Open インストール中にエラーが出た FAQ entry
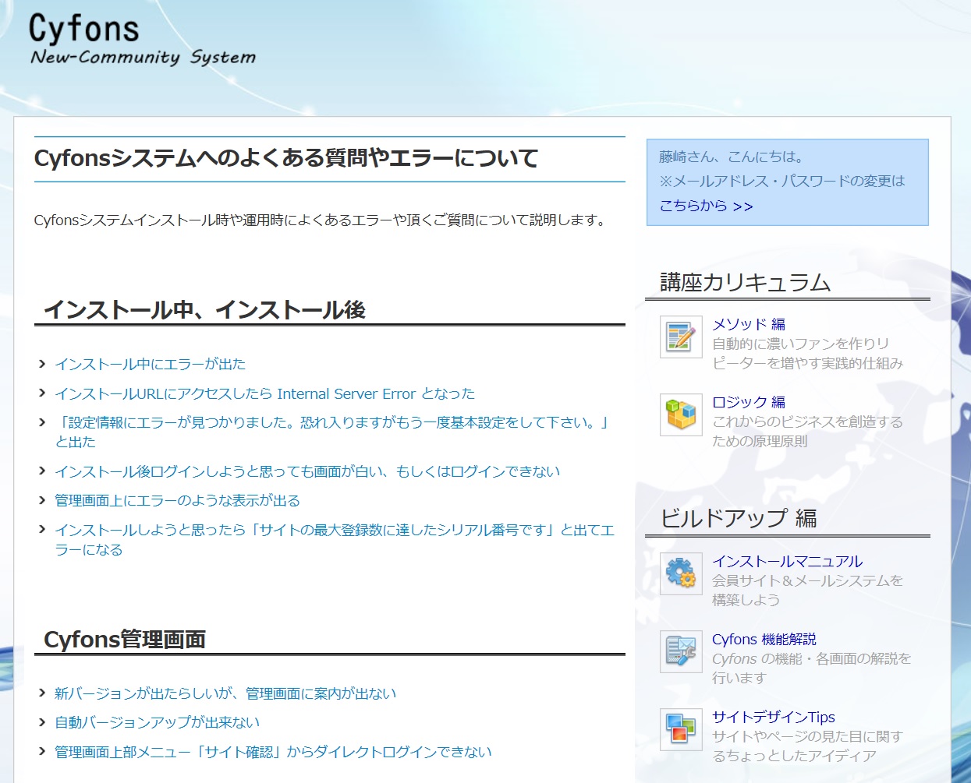Screen dimensions: 971x783 pos(149,363)
